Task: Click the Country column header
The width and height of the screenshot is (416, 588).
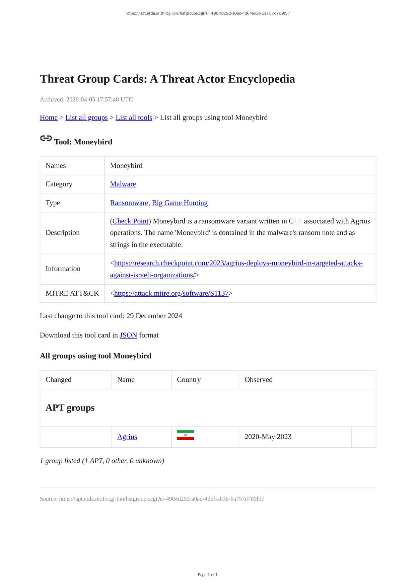Action: tap(189, 380)
